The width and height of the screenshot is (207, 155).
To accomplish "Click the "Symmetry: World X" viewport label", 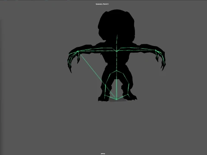I will (x=102, y=4).
